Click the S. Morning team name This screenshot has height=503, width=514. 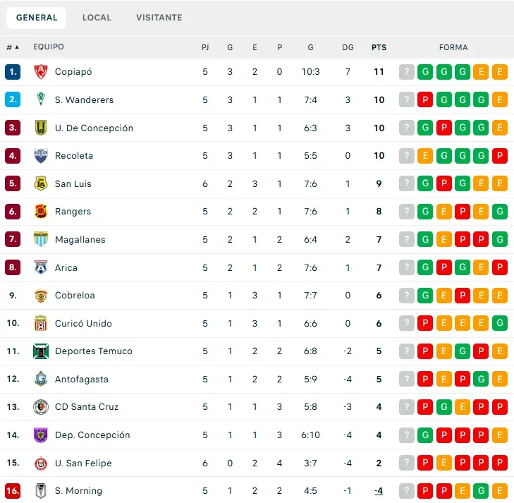pyautogui.click(x=78, y=491)
